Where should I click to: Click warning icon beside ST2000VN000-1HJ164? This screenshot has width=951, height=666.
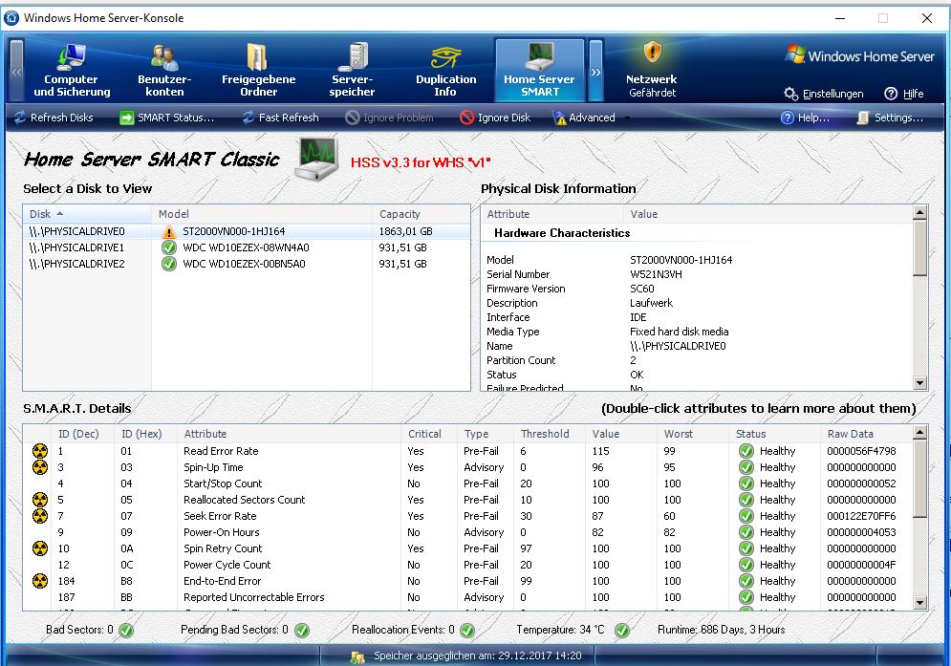click(168, 231)
